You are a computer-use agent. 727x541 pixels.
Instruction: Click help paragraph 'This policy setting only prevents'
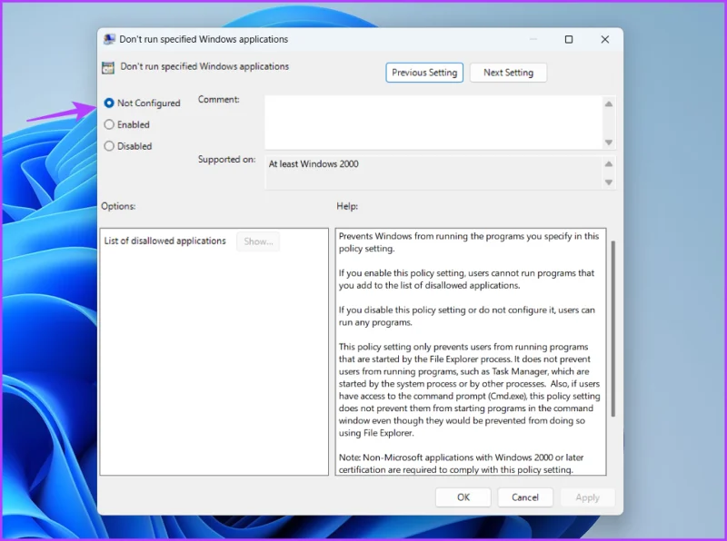469,389
